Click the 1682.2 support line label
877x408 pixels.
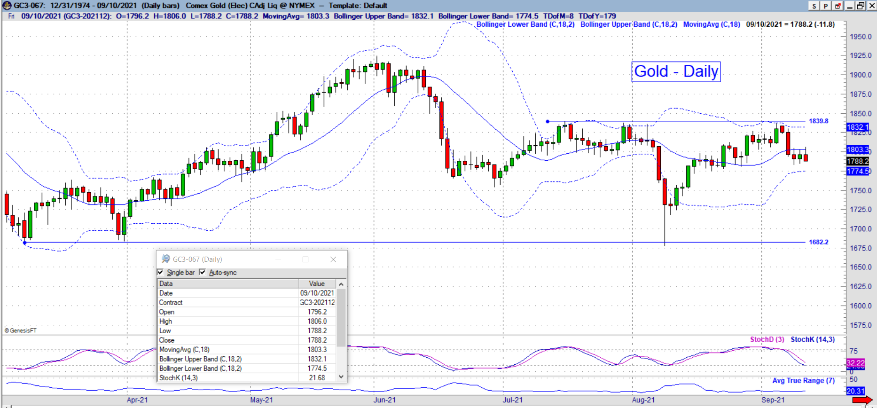pyautogui.click(x=819, y=242)
